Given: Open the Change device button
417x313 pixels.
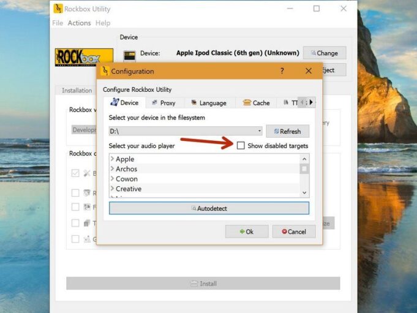Looking at the screenshot, I should [x=325, y=53].
